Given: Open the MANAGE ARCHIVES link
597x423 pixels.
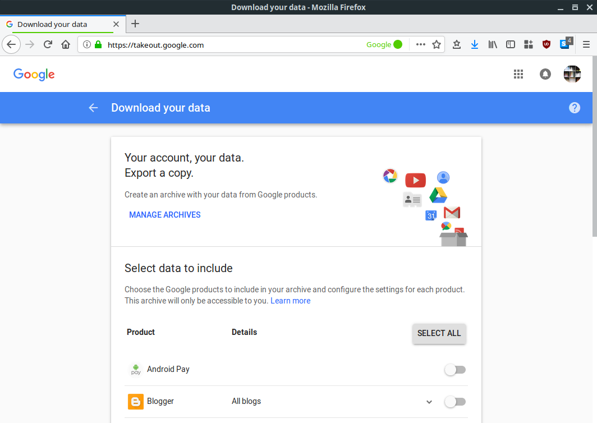Looking at the screenshot, I should [165, 215].
